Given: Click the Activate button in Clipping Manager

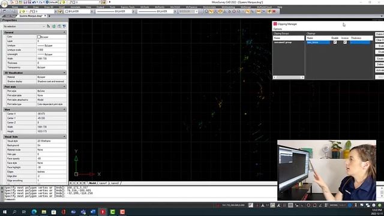Looking at the screenshot, I should 380,70.
